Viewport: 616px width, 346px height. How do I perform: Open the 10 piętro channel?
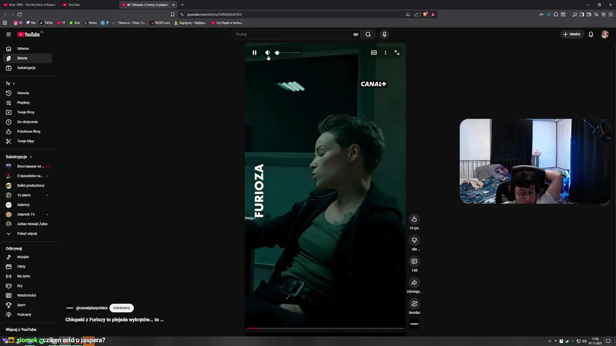click(x=27, y=195)
